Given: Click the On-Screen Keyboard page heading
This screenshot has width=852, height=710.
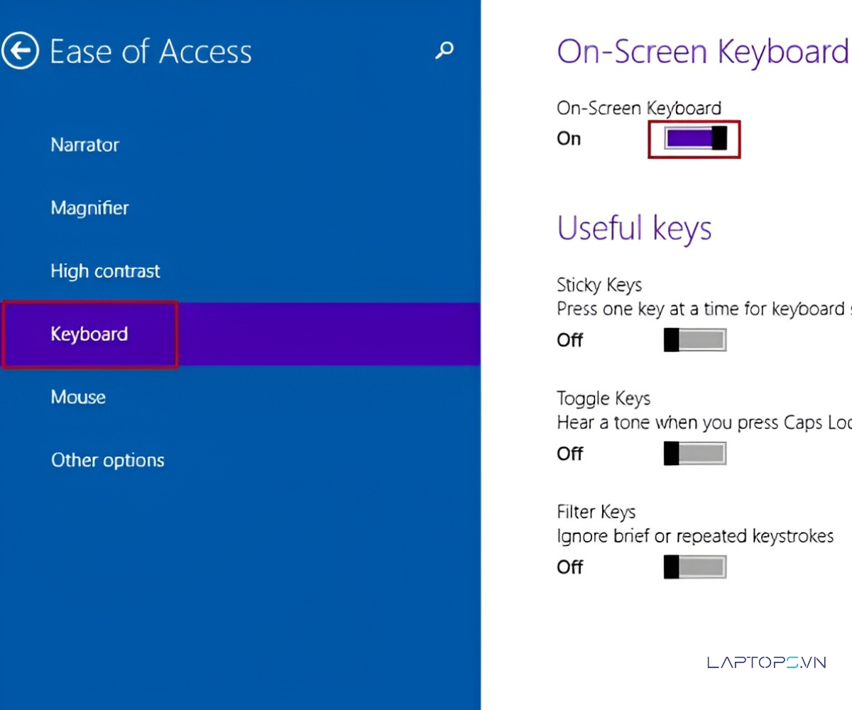Looking at the screenshot, I should click(x=702, y=52).
